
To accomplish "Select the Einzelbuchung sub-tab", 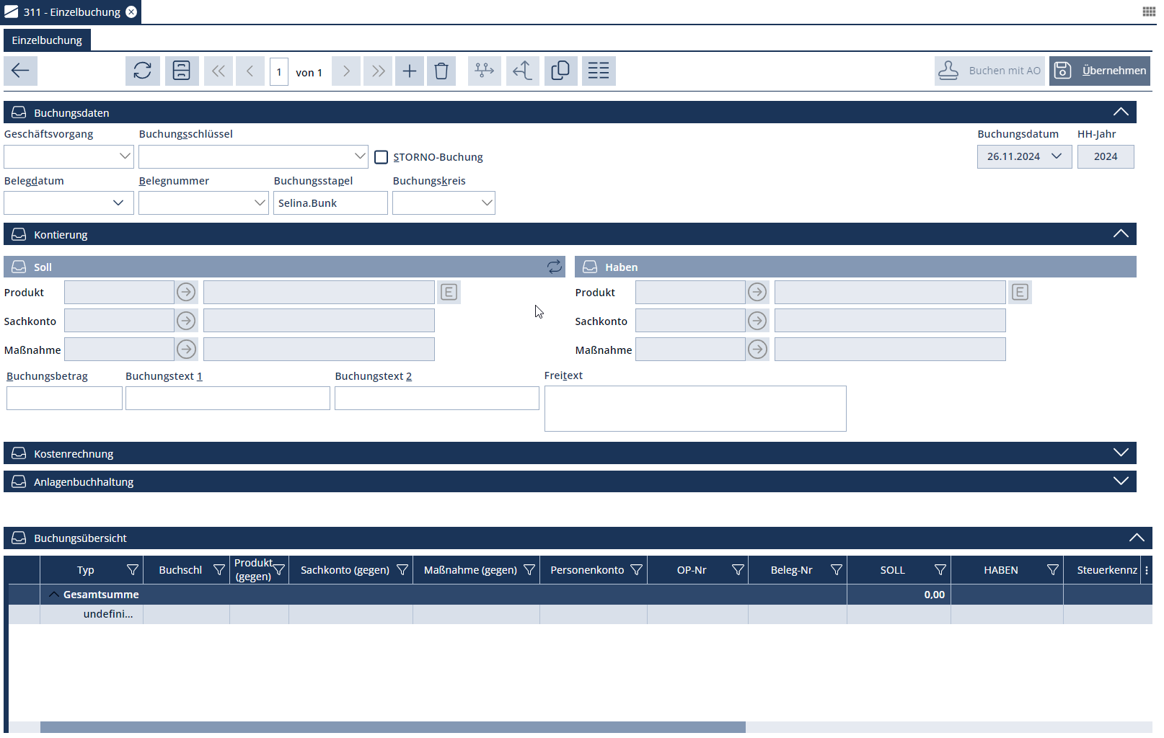I will click(x=47, y=40).
